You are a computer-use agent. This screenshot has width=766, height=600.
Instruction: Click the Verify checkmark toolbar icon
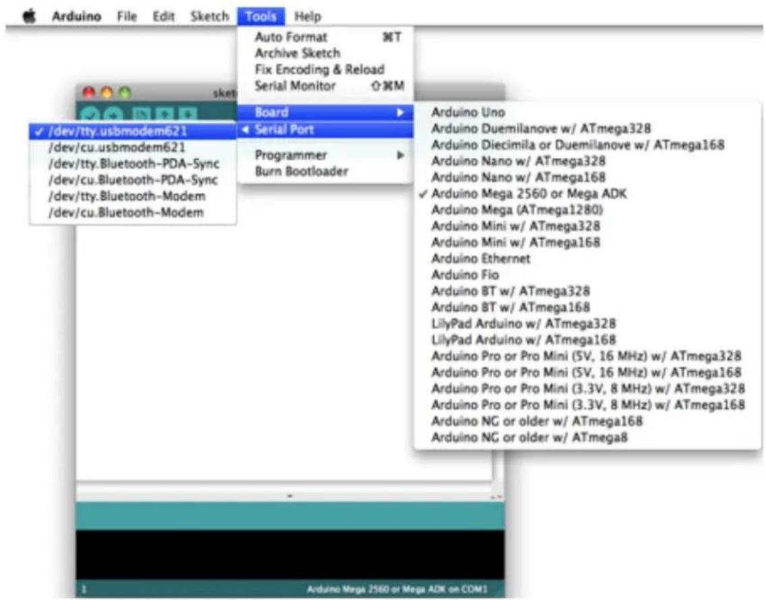90,115
